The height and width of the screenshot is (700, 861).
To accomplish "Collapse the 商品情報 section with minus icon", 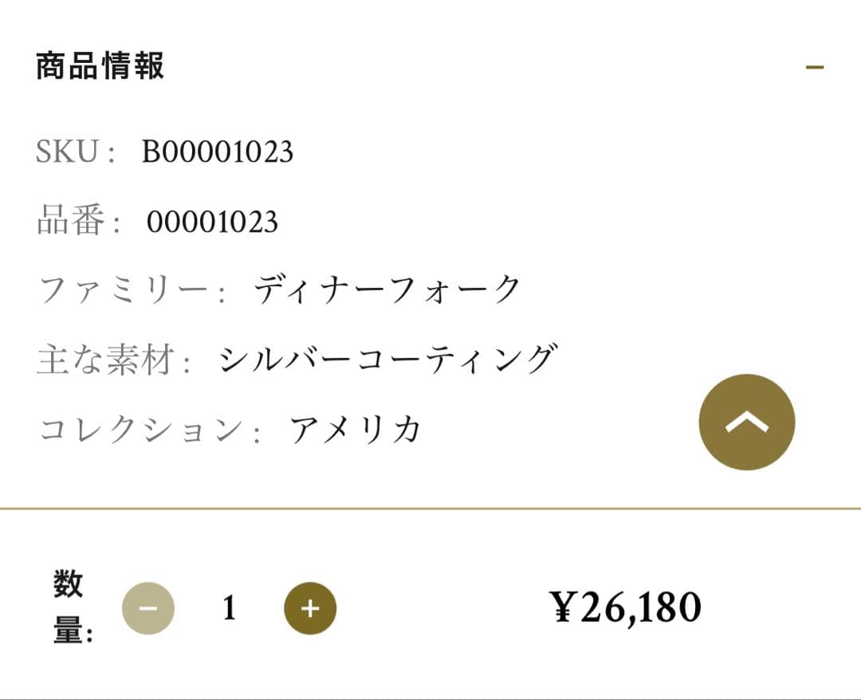I will (x=814, y=67).
